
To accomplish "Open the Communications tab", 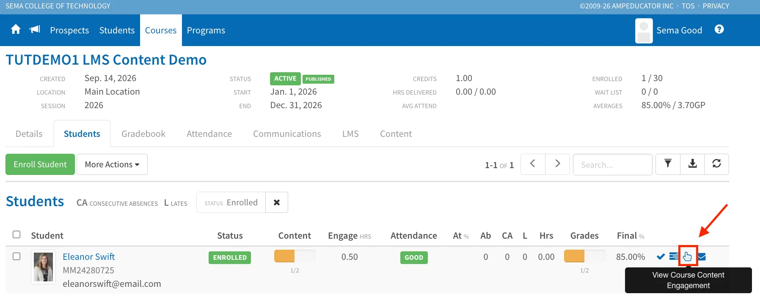I will [x=287, y=134].
